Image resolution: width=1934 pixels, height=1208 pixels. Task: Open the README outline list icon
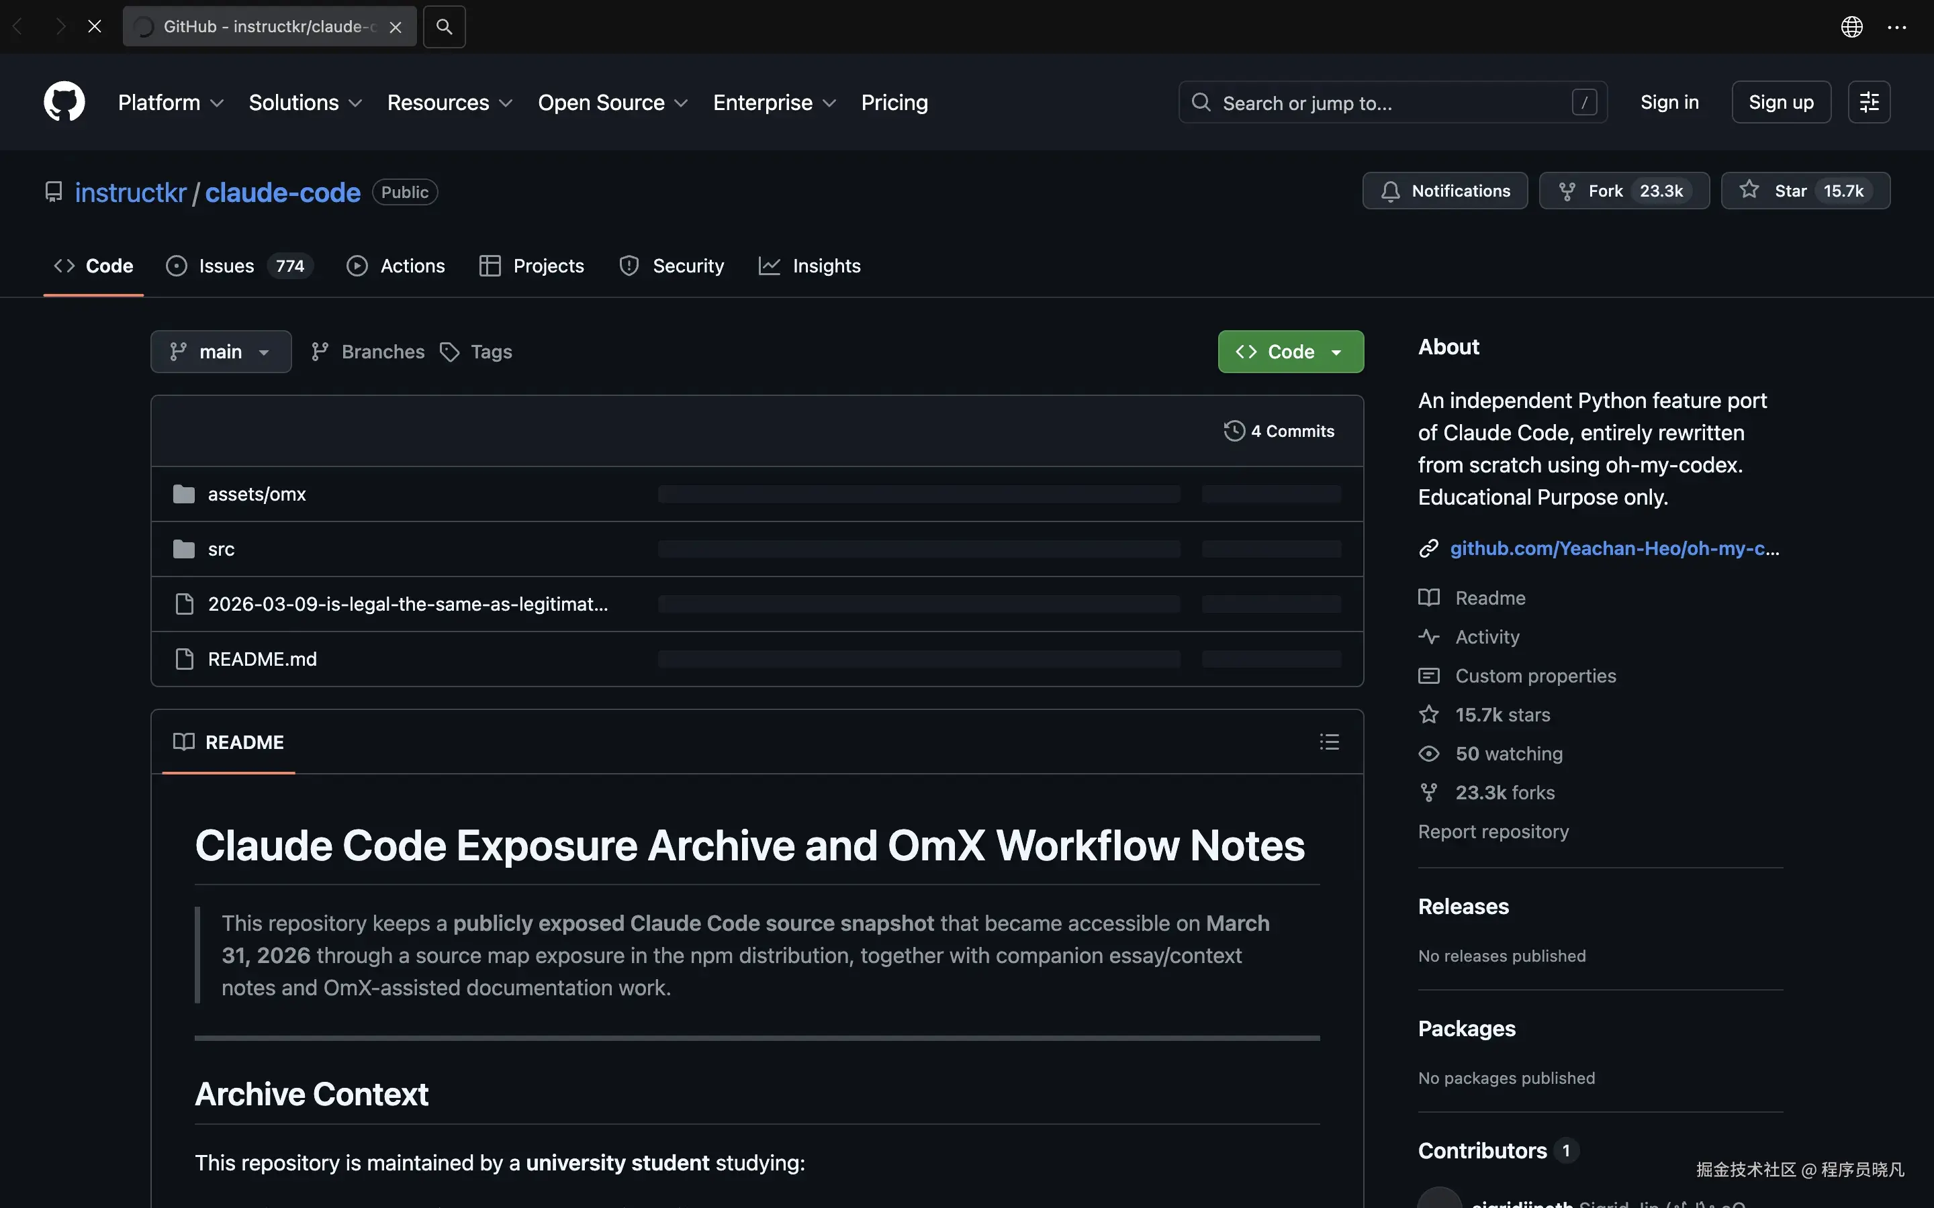coord(1329,742)
